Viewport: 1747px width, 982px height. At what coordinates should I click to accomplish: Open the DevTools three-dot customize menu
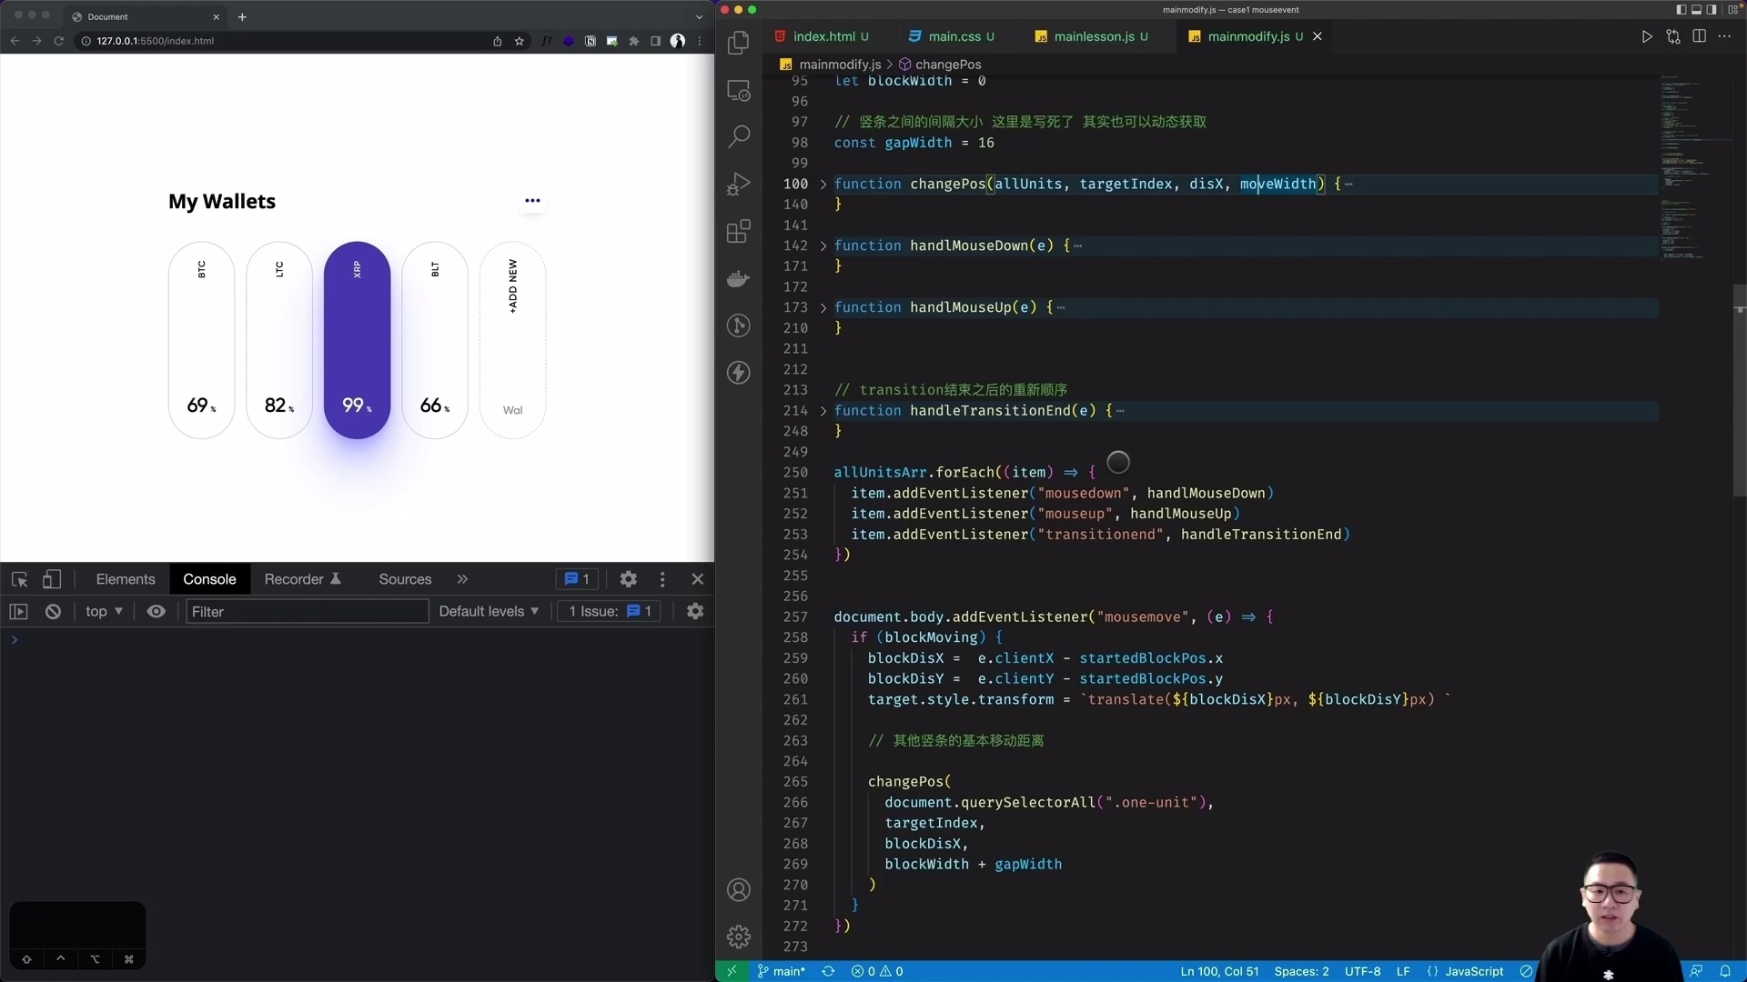662,579
